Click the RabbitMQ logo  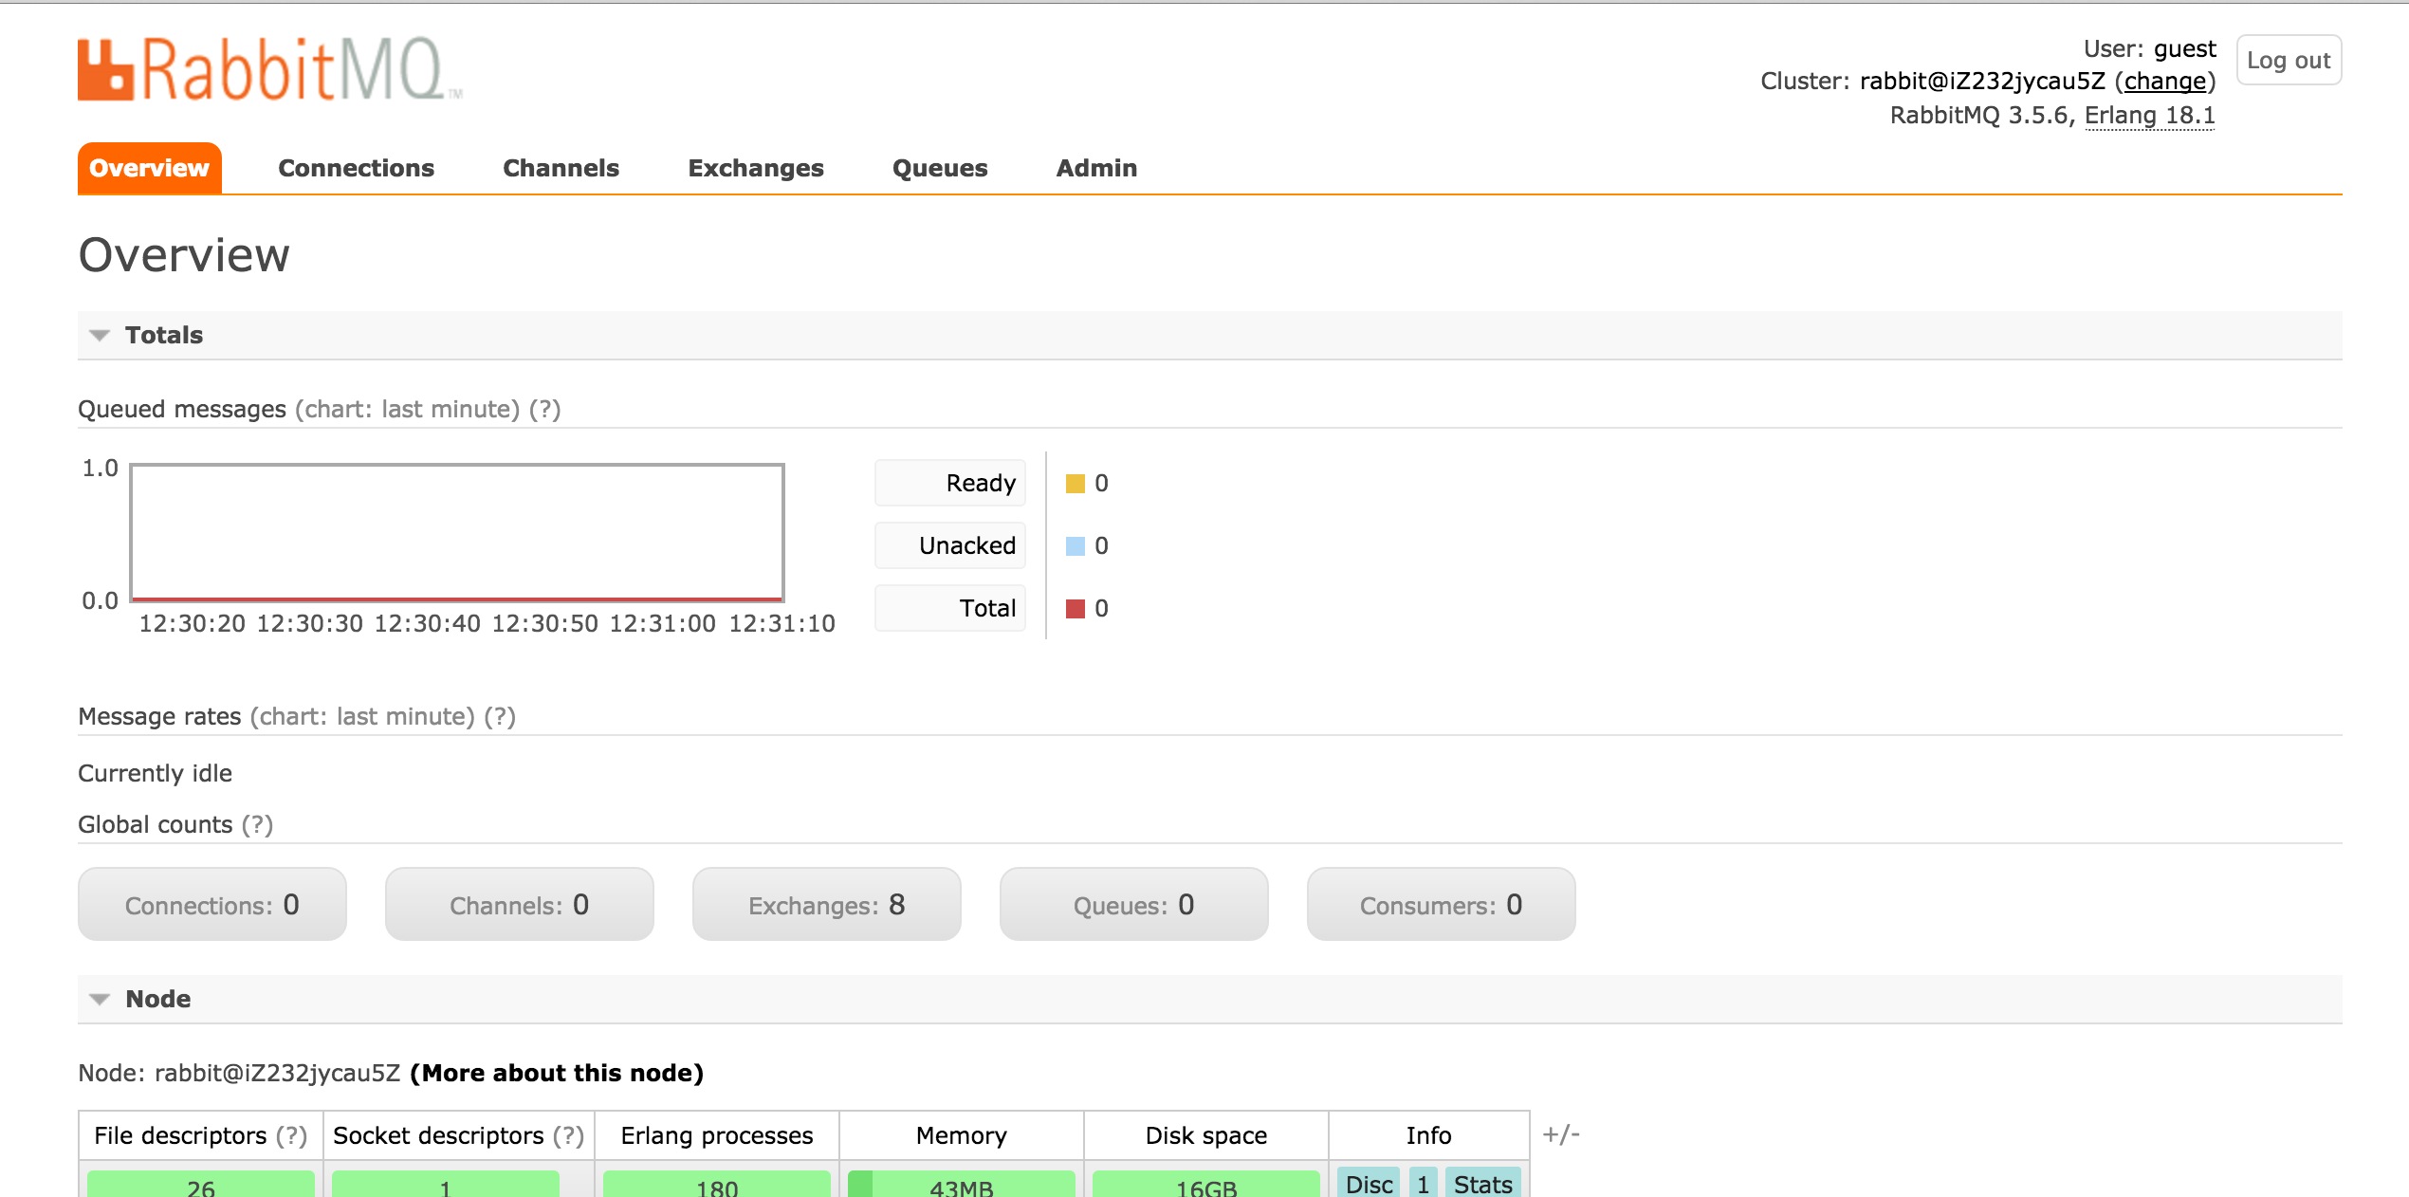point(269,69)
